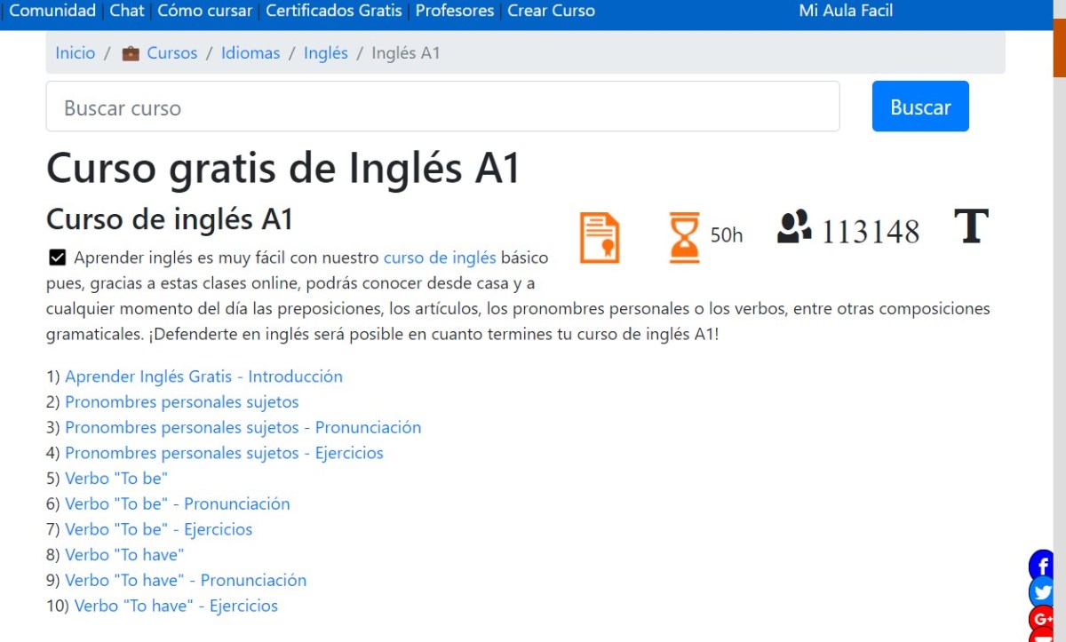Open the Idiomas breadcrumb link
This screenshot has height=642, width=1066.
click(250, 52)
